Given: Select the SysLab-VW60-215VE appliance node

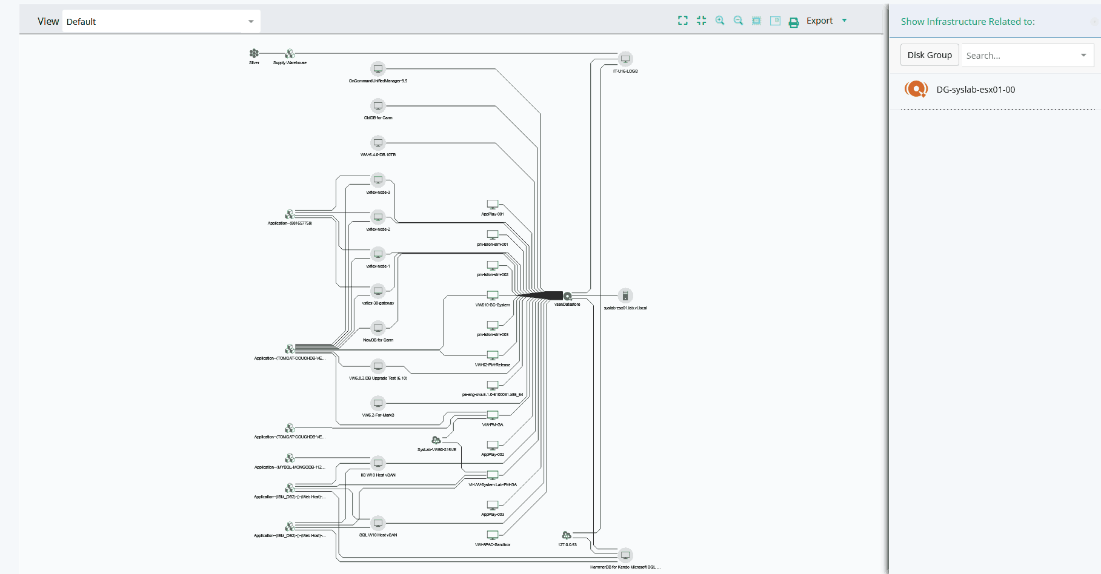Looking at the screenshot, I should coord(436,440).
